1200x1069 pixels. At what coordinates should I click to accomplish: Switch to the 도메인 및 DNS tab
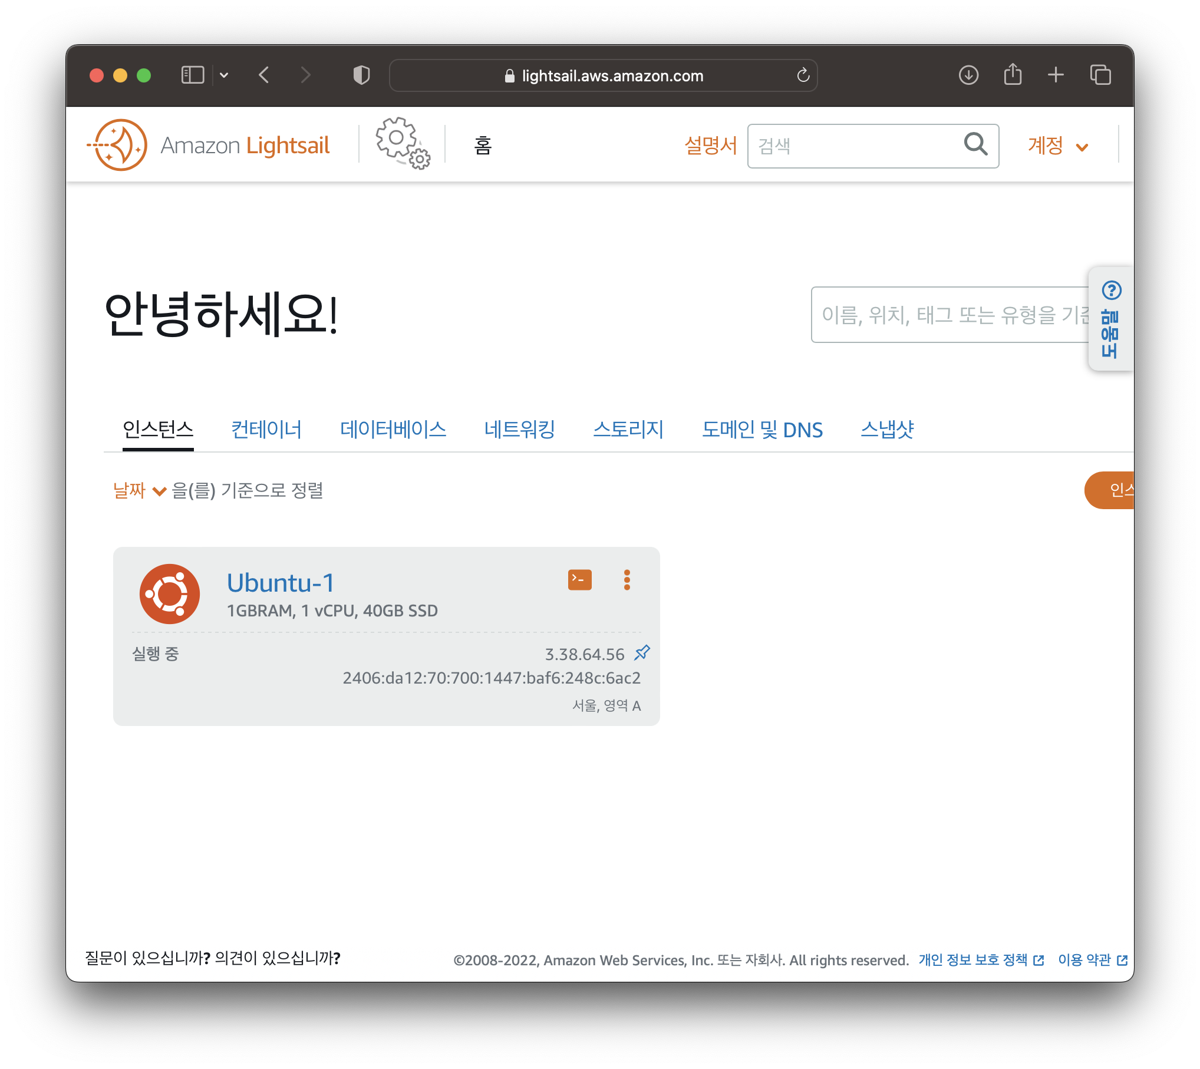coord(761,430)
